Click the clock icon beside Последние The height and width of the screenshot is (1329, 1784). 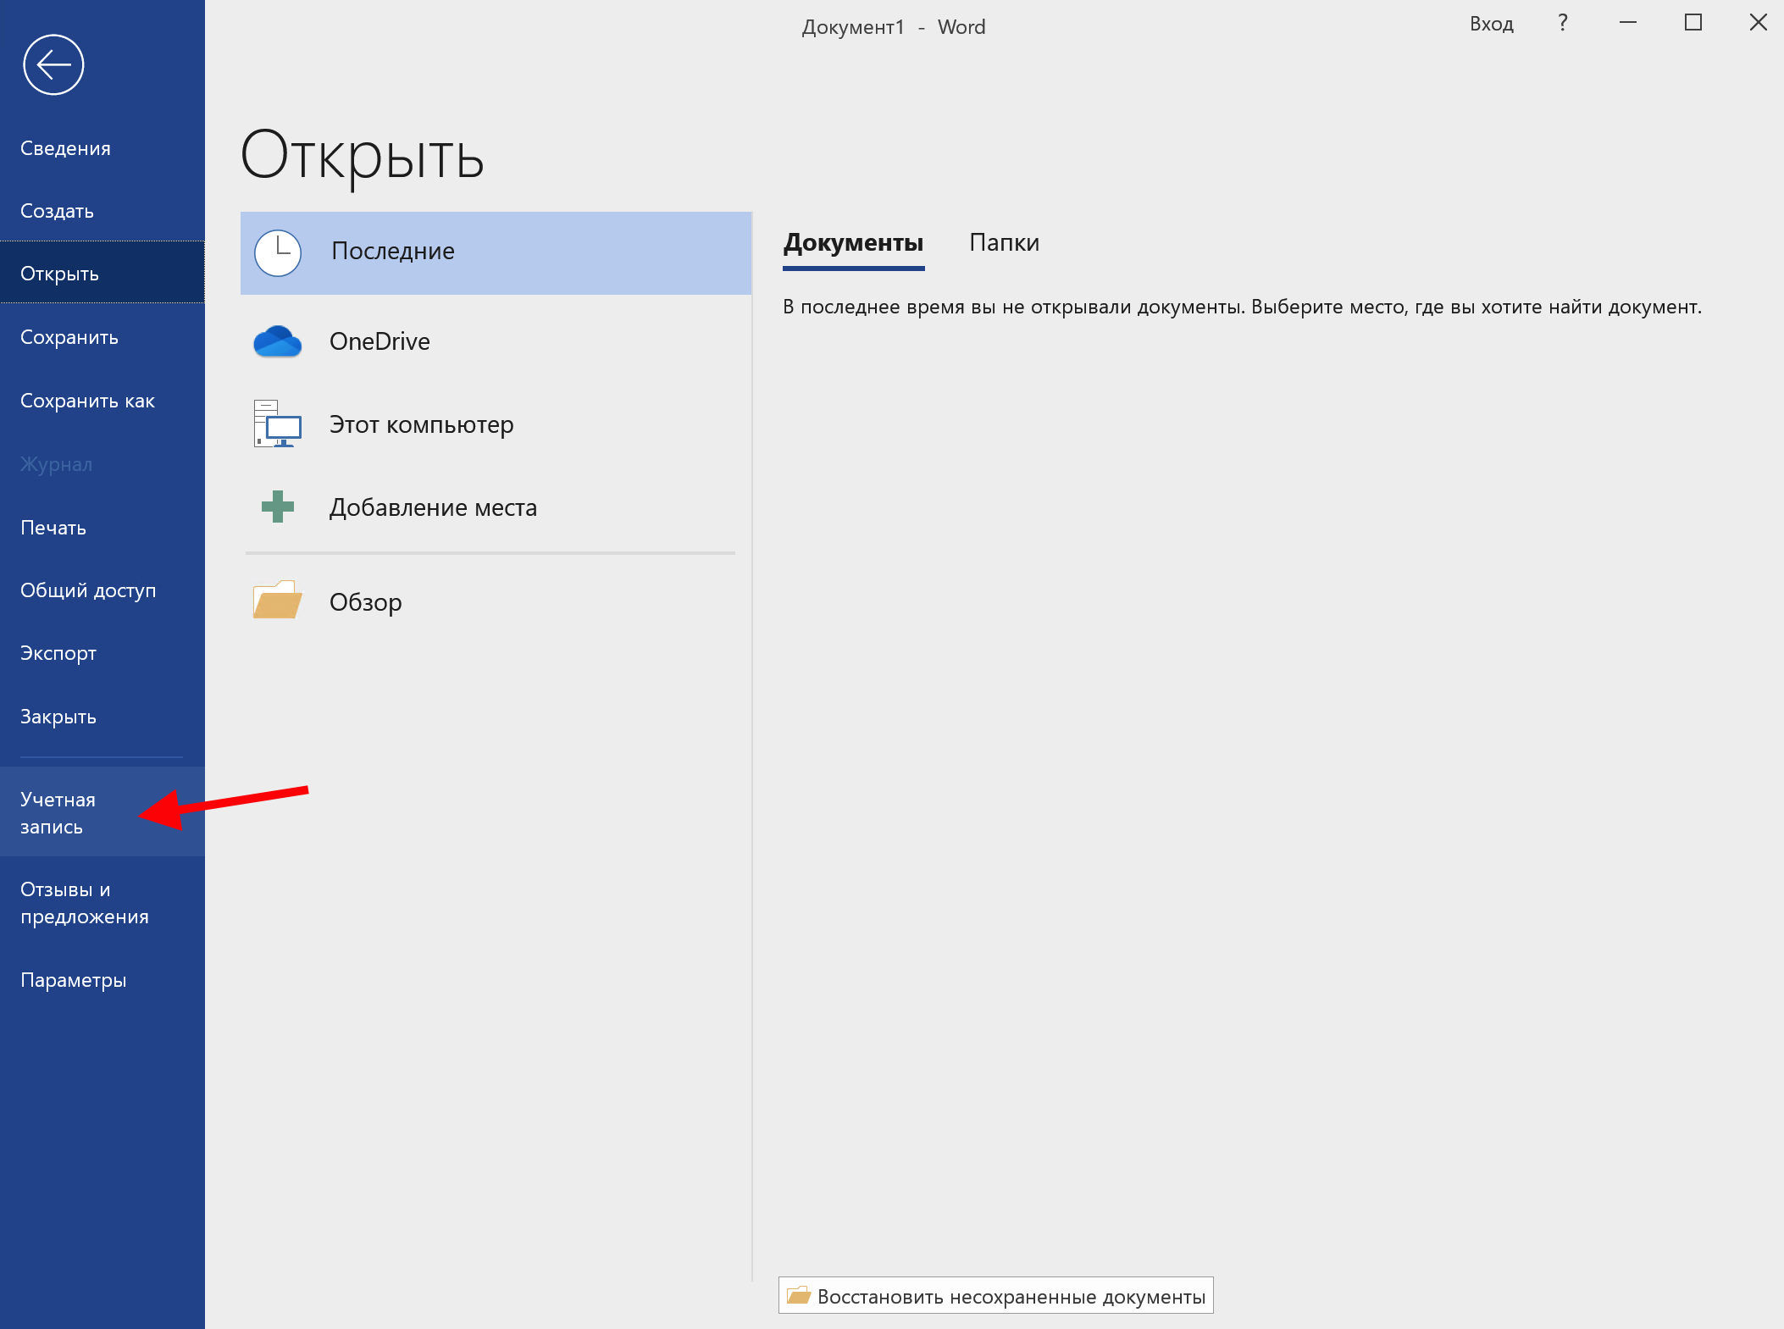[x=278, y=252]
